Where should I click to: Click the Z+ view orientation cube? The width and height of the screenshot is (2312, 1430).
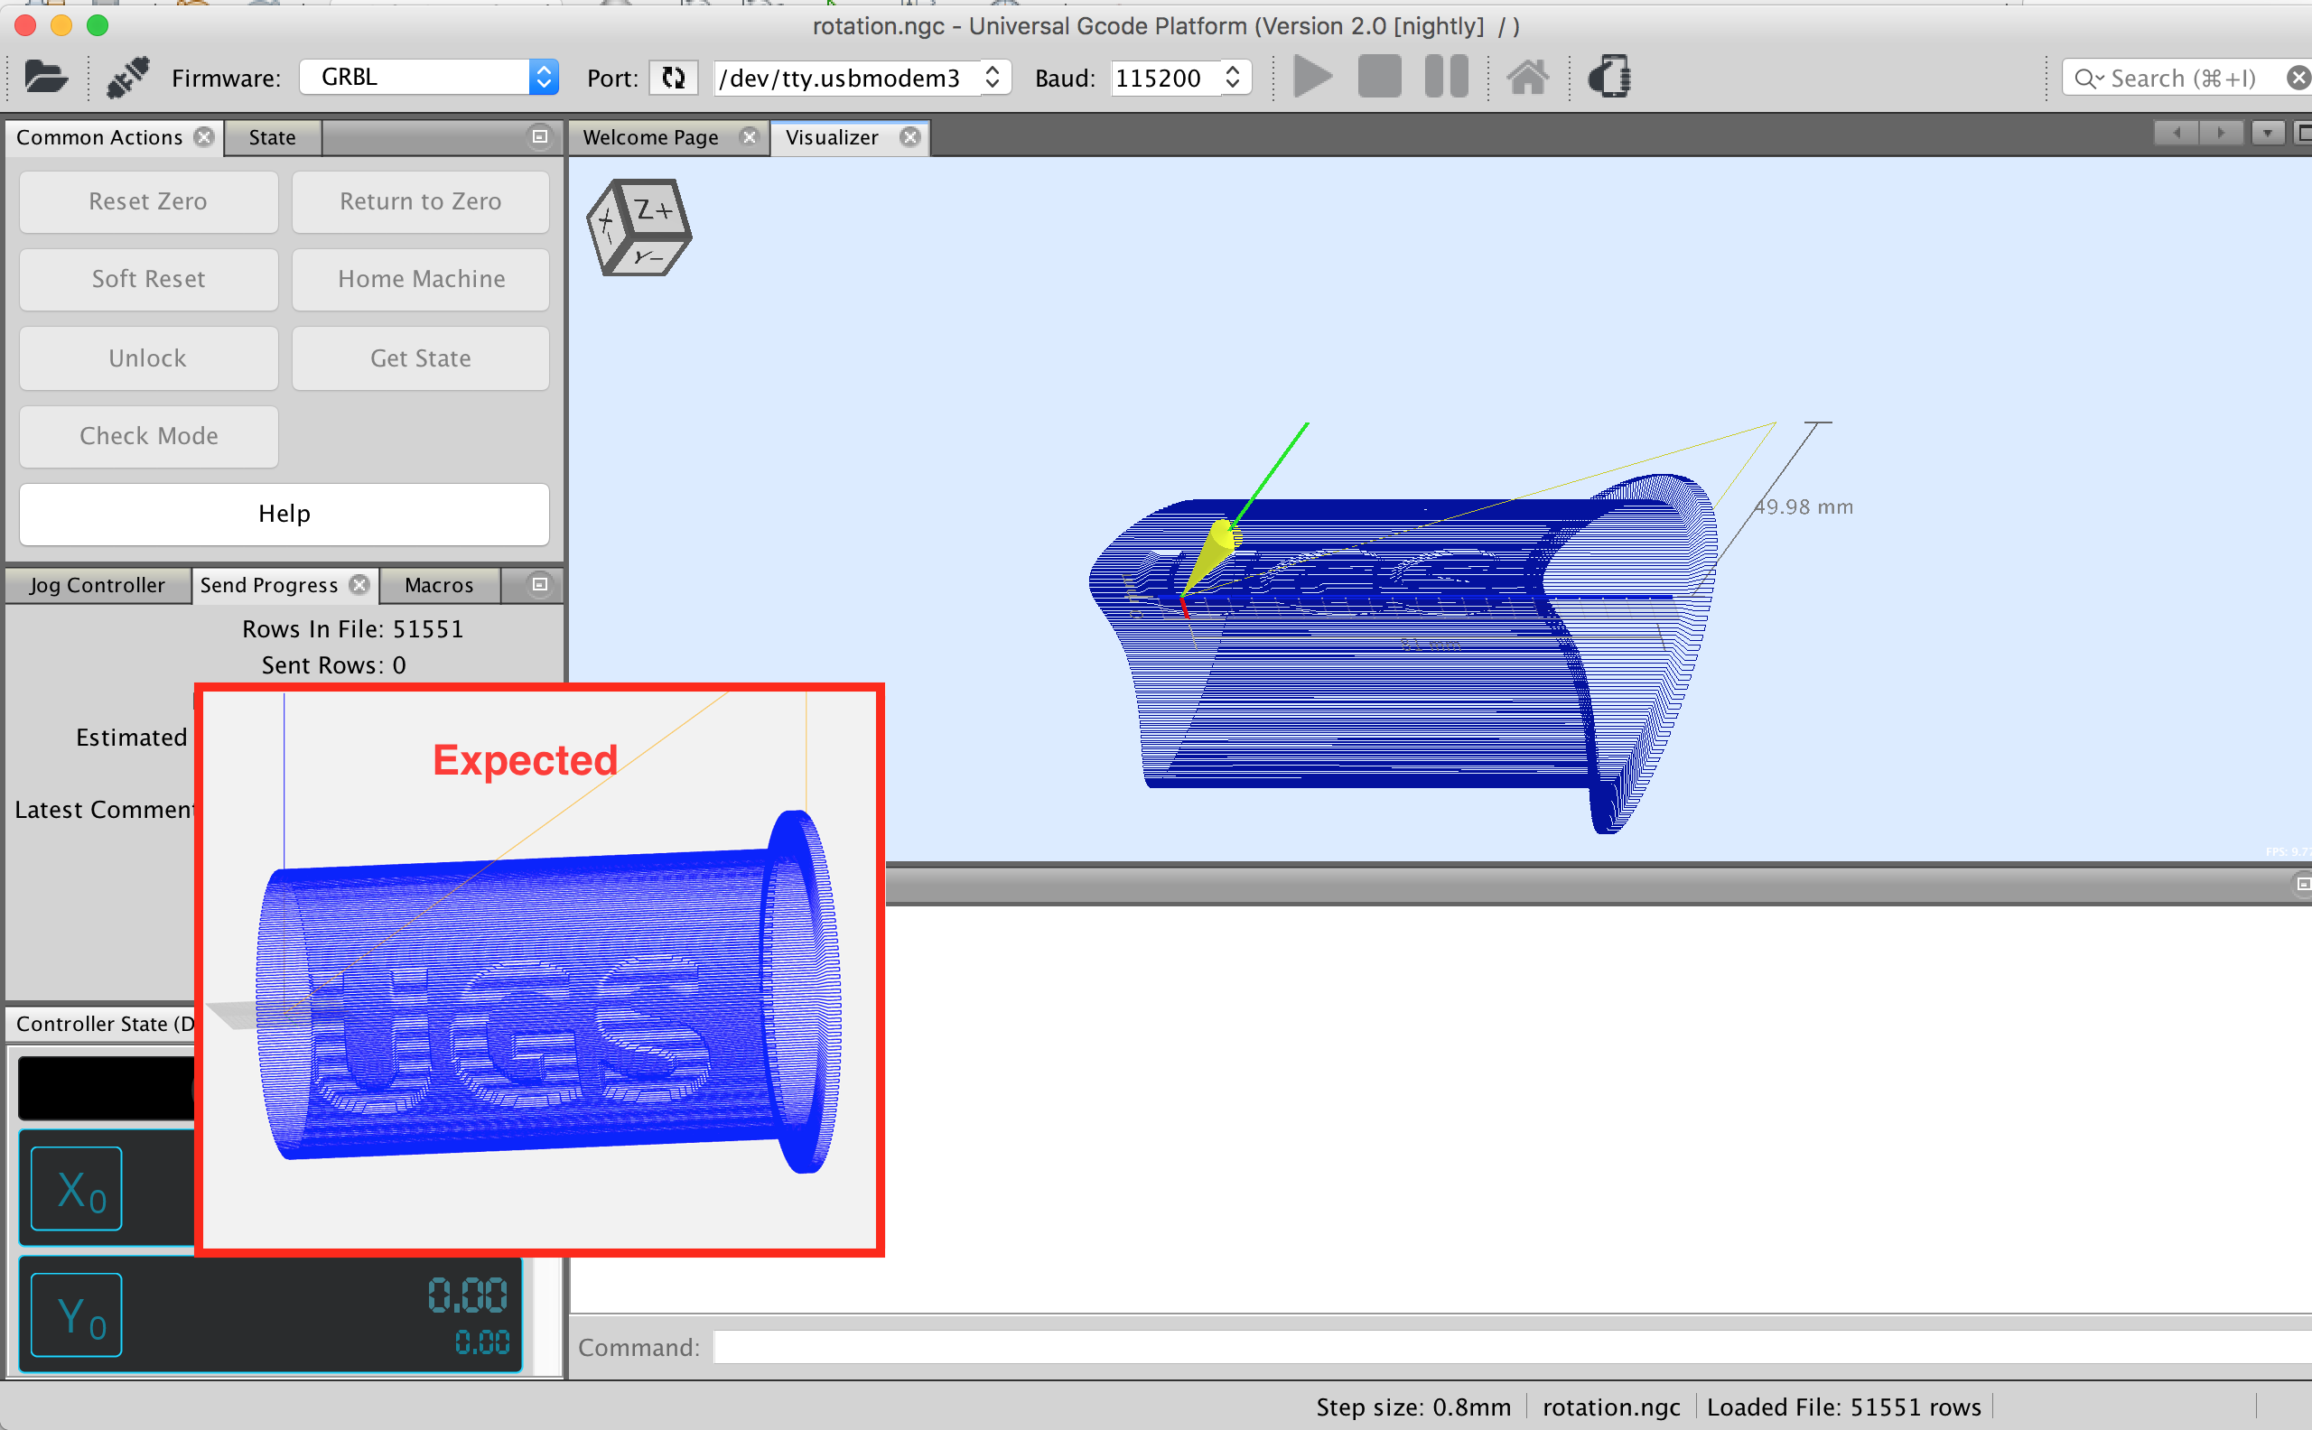pos(639,227)
